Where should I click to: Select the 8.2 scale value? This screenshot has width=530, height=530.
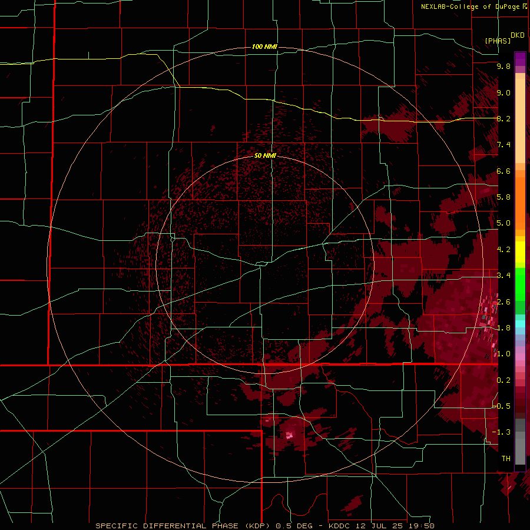503,118
